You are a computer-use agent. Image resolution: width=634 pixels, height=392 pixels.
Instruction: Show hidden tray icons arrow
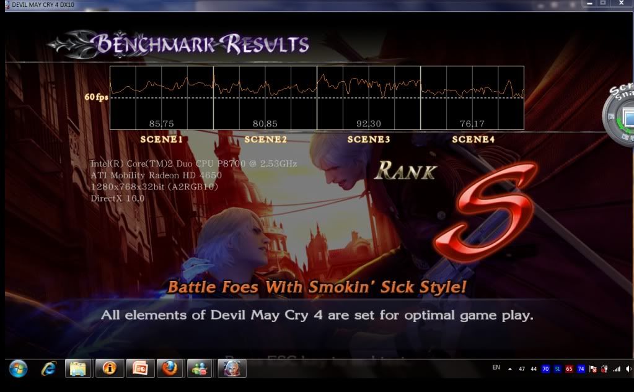510,368
